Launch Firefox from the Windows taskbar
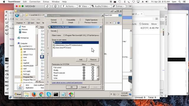 coord(34,94)
